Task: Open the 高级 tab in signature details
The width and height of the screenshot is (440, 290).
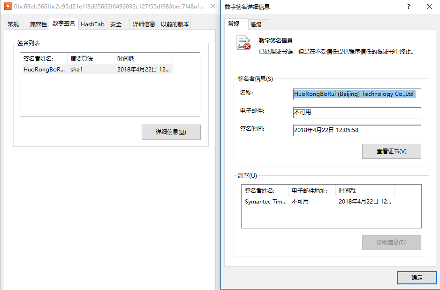Action: pos(256,25)
